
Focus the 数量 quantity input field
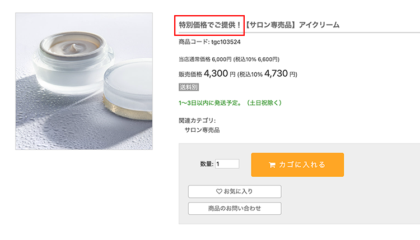click(x=227, y=164)
